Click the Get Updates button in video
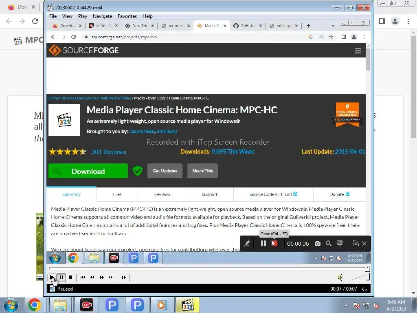 coord(165,171)
